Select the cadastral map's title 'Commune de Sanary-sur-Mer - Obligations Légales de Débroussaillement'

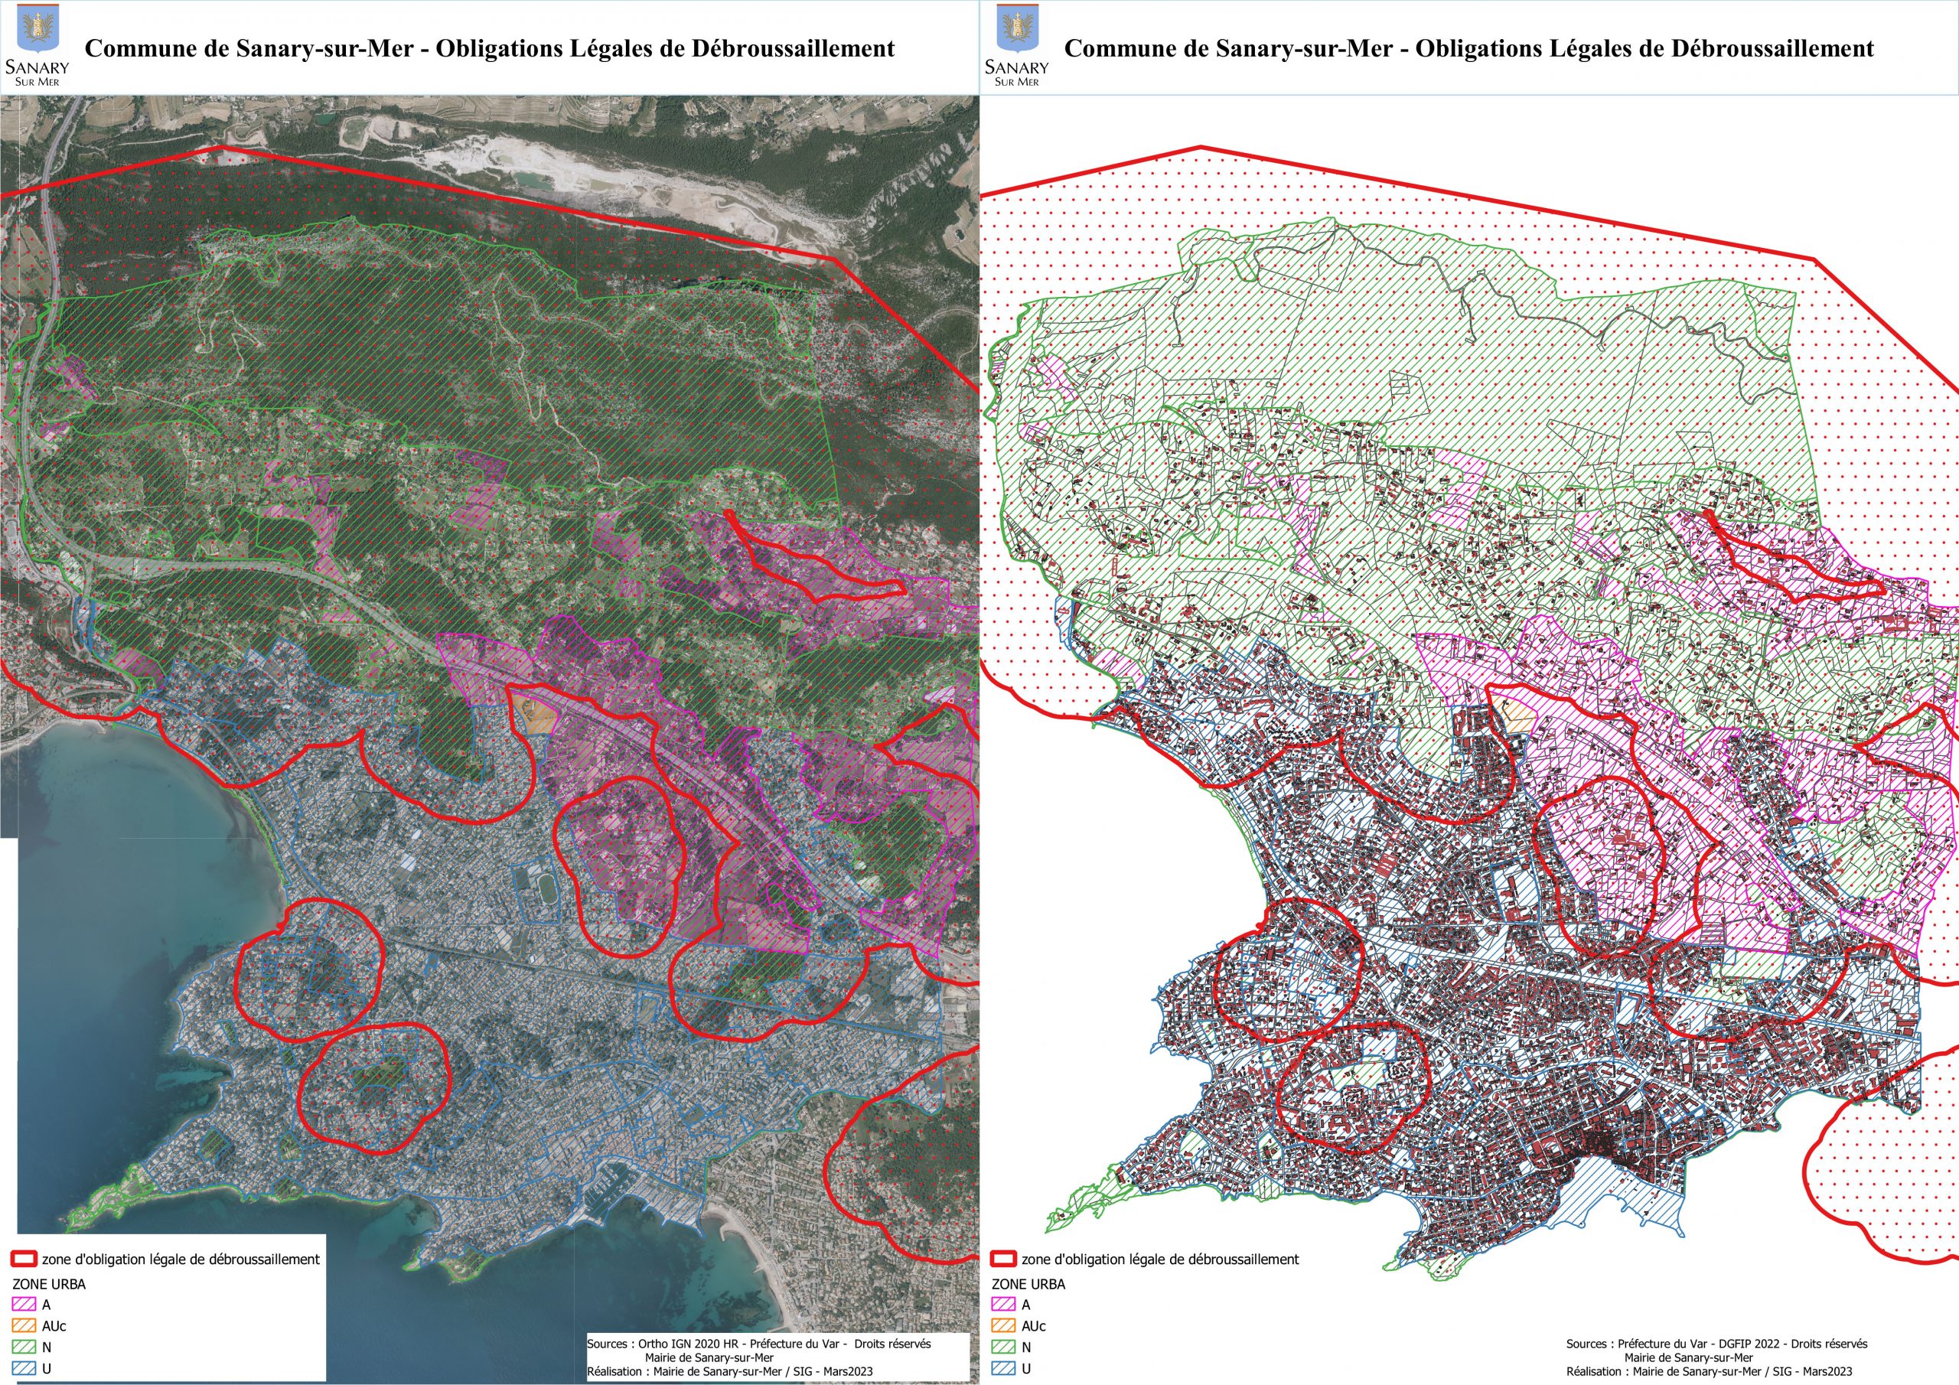(1469, 49)
